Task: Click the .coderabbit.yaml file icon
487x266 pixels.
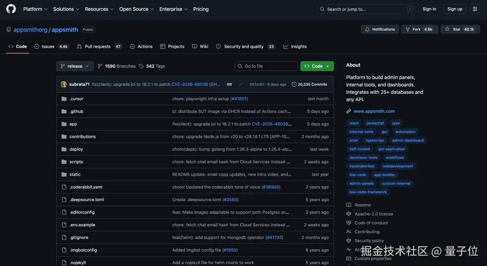Action: 64,187
